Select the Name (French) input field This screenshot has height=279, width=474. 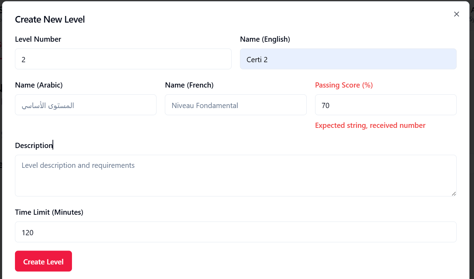coord(235,105)
